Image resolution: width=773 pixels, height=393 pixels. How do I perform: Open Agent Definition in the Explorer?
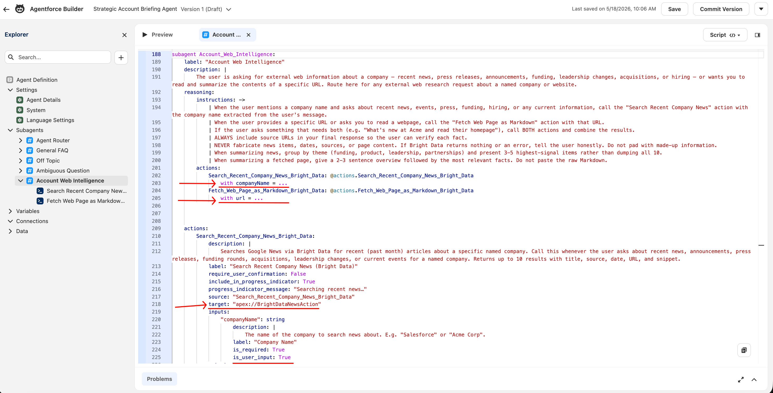(37, 80)
